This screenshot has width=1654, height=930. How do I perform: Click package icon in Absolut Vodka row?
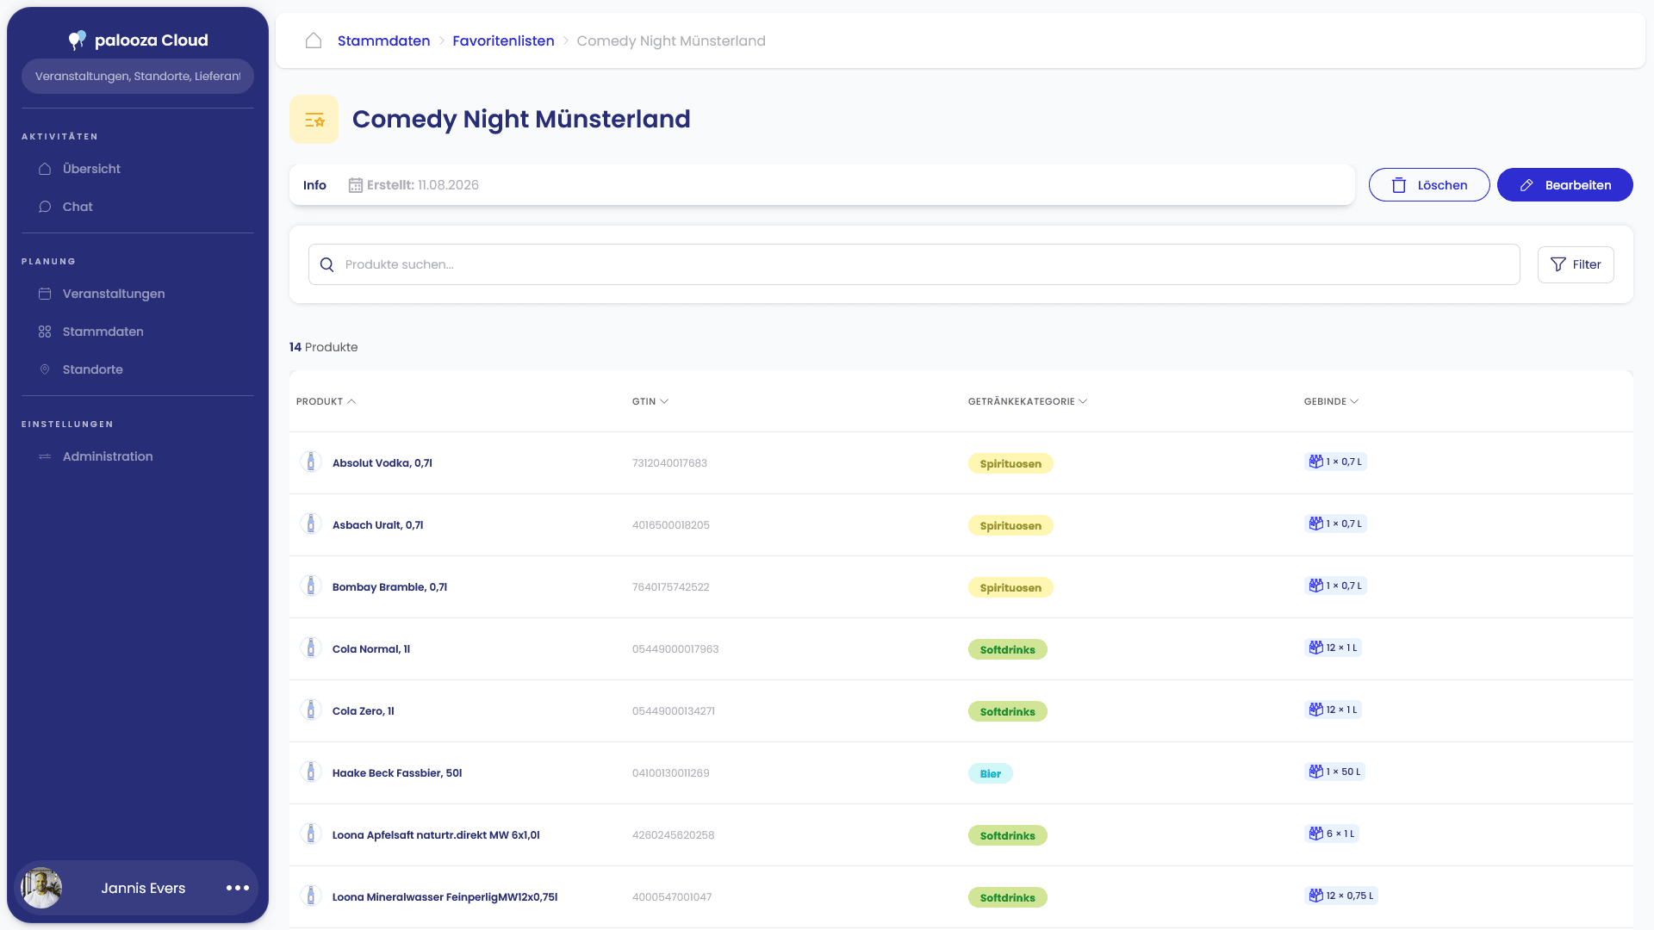click(1316, 462)
